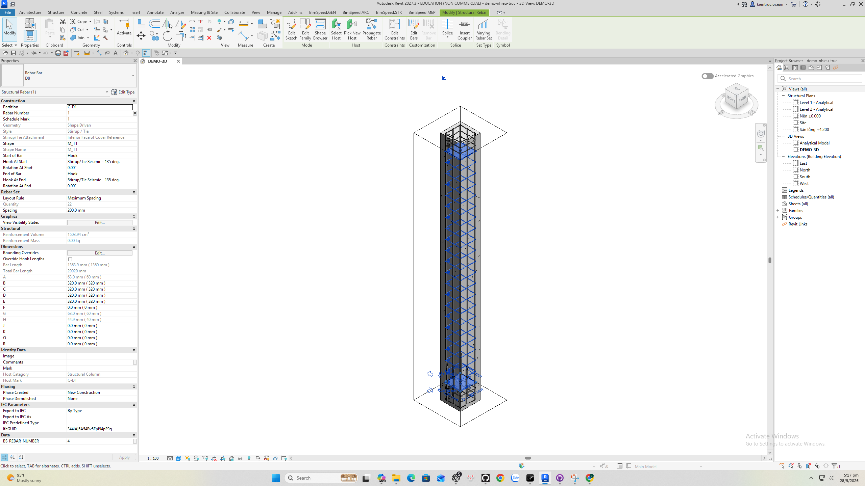Toggle Accelerated Graphics switch
865x486 pixels.
[x=707, y=76]
